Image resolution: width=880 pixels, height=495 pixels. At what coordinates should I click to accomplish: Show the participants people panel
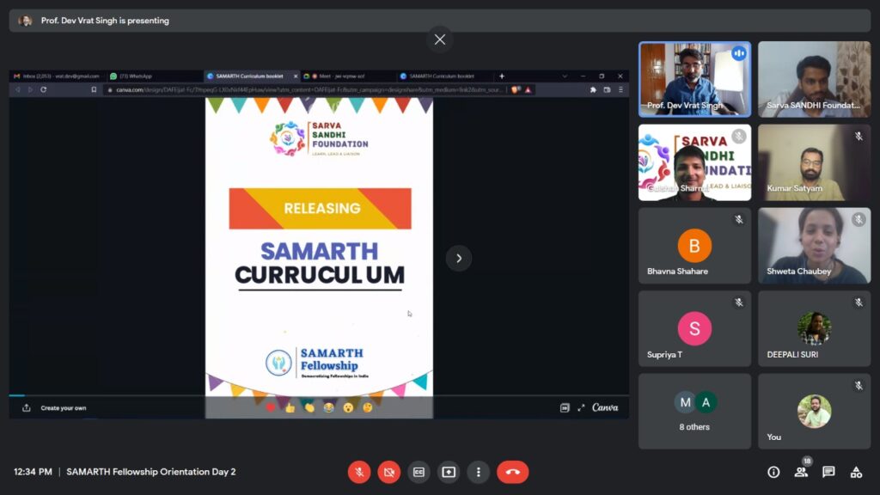click(x=801, y=472)
